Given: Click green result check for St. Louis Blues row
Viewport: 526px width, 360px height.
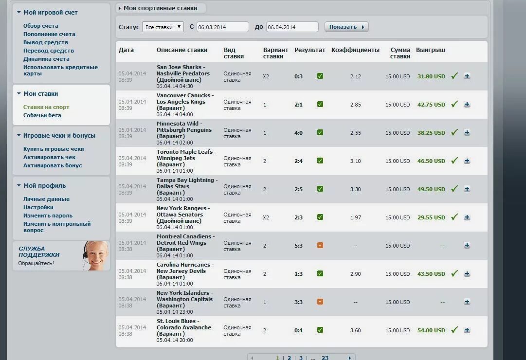Looking at the screenshot, I should [320, 330].
